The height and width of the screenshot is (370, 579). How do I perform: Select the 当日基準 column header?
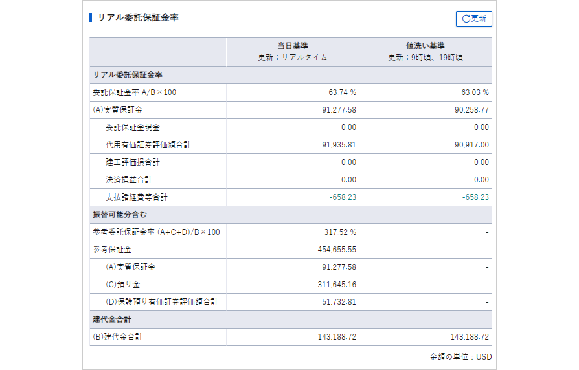(293, 46)
